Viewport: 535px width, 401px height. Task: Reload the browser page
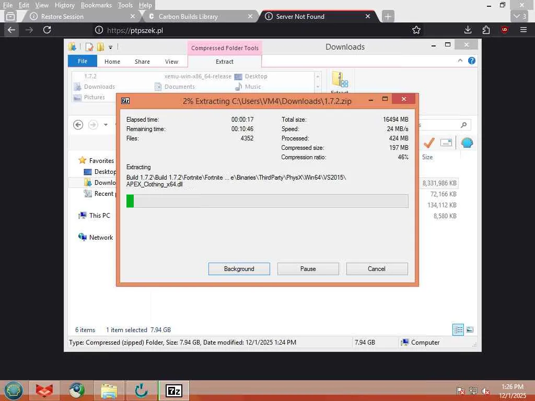[47, 30]
